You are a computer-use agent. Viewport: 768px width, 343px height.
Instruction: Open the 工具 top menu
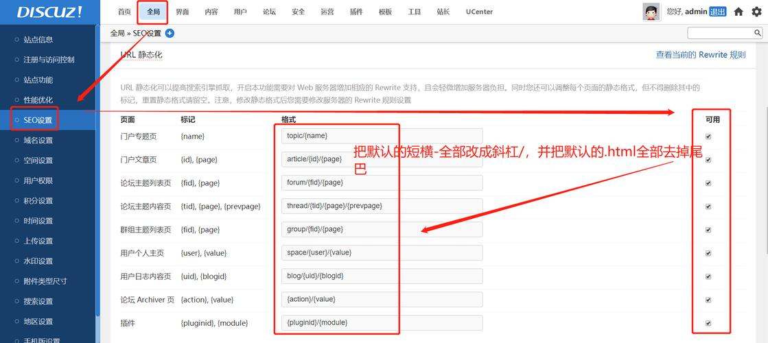[x=415, y=12]
